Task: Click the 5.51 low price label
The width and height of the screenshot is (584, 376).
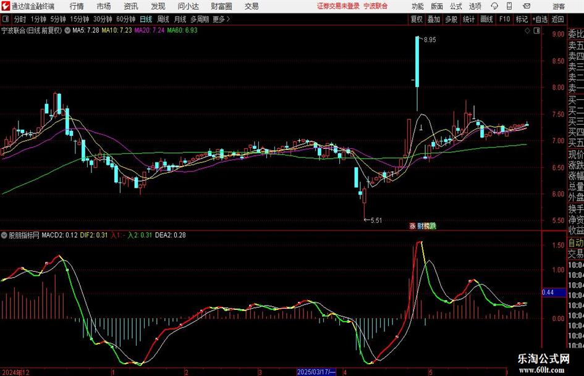Action: click(376, 220)
